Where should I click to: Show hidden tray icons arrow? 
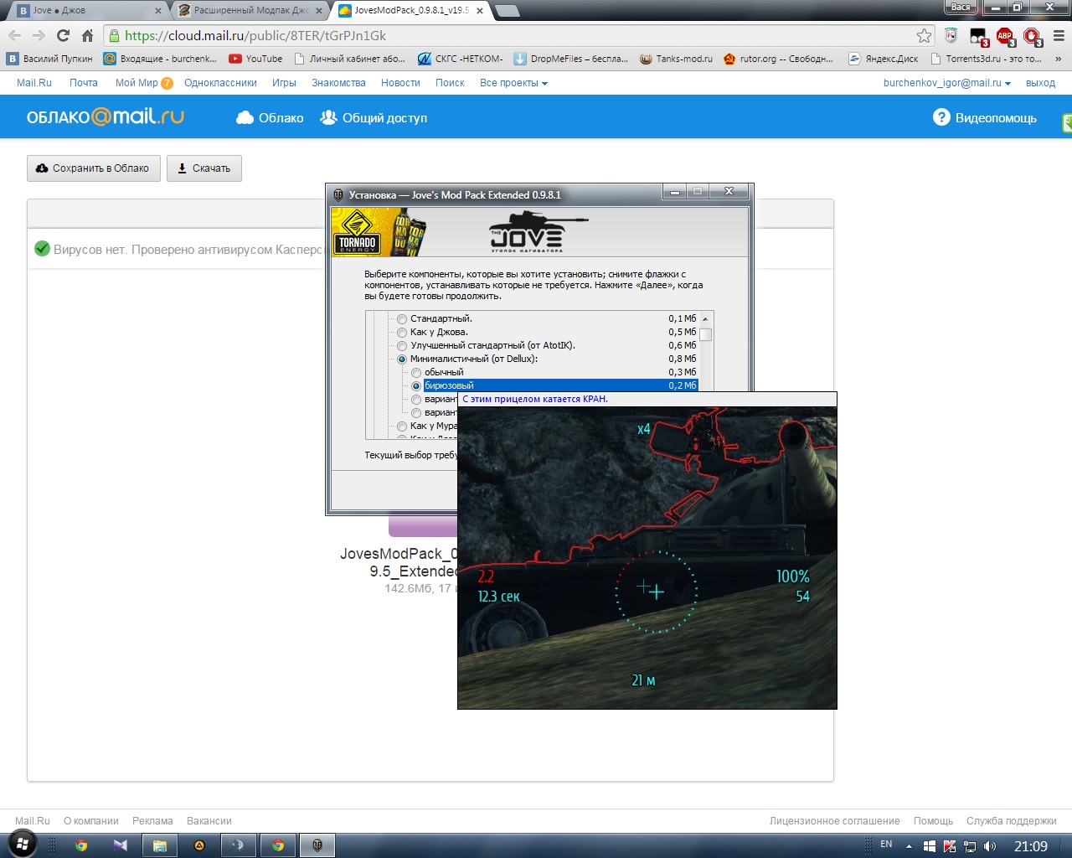coord(909,846)
